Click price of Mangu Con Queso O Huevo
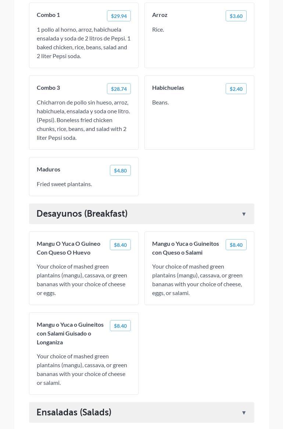283x429 pixels. pos(120,245)
